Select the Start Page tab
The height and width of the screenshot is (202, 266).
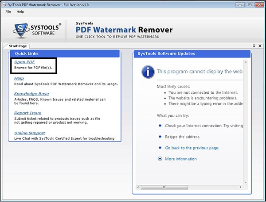coord(18,46)
